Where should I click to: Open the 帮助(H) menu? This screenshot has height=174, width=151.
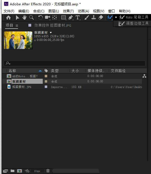point(125,11)
